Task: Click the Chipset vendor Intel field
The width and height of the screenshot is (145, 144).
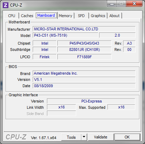Action: point(45,43)
